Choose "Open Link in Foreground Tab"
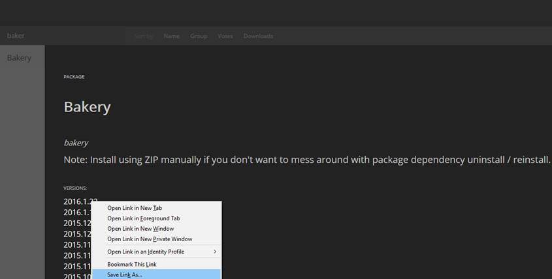 (143, 218)
